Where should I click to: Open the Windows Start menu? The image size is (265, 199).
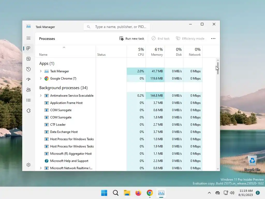tap(104, 193)
